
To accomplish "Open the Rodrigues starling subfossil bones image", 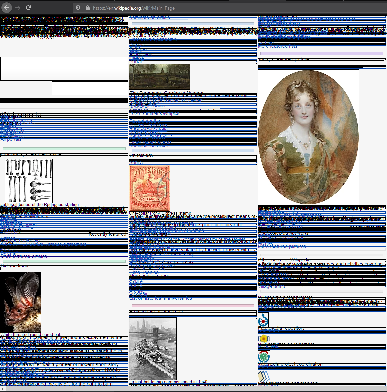I will (29, 181).
